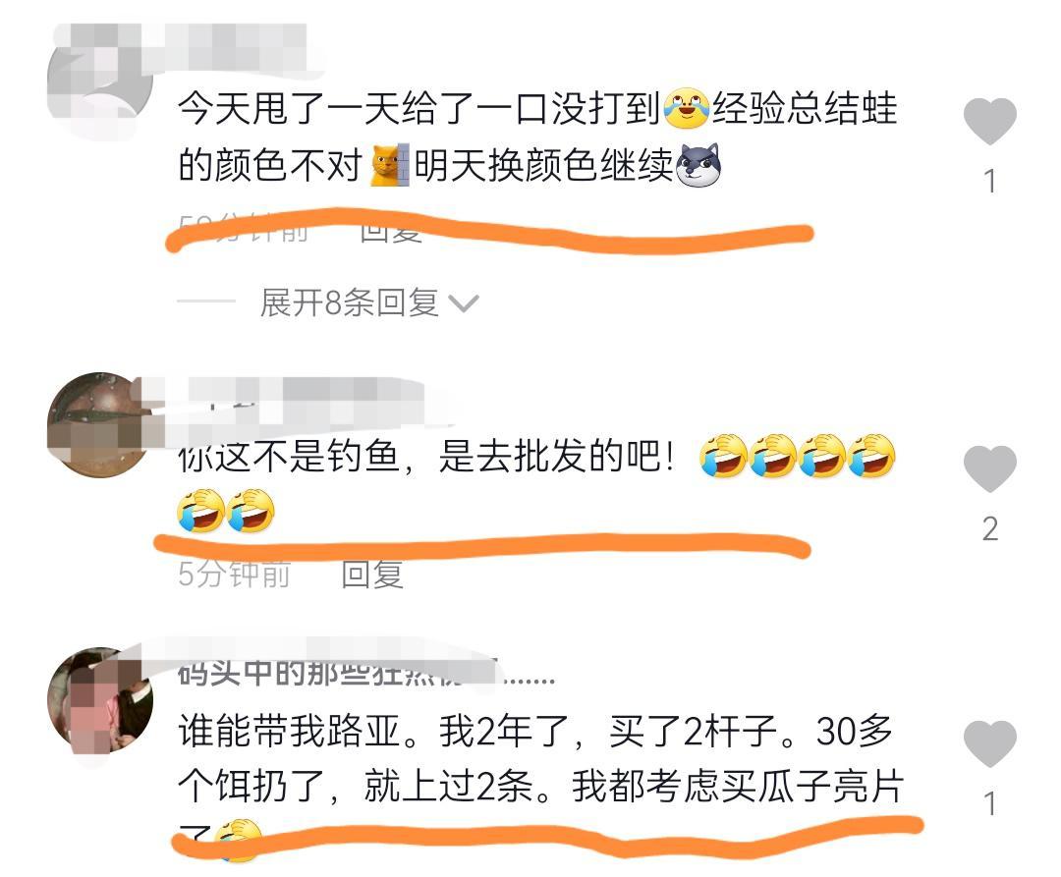Tap the first laughing emoji after 批发的吧

723,456
